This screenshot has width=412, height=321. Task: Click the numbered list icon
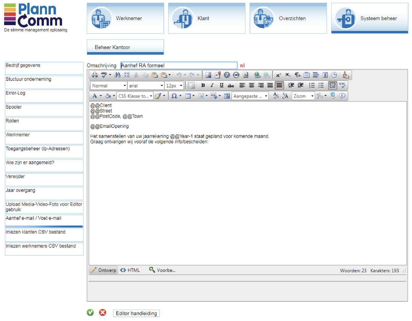(312, 85)
